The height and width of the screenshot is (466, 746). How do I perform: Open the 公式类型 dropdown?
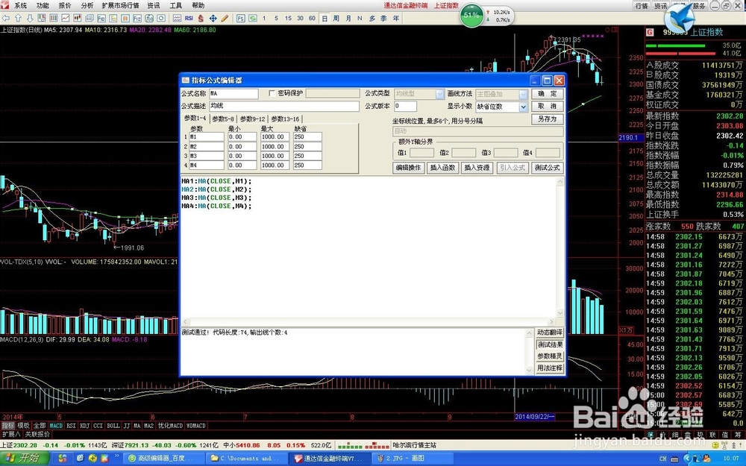pos(440,94)
